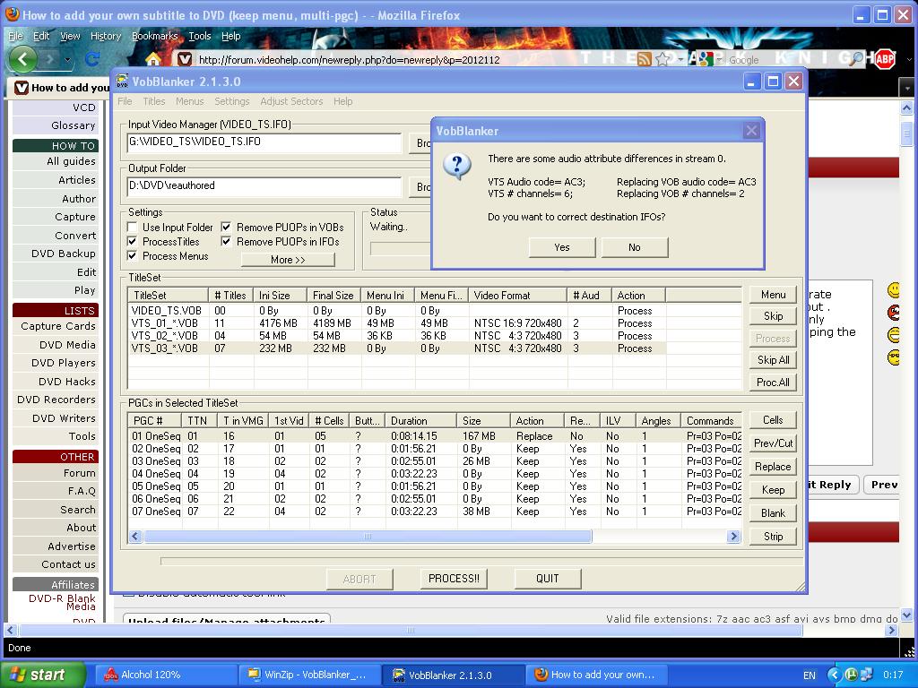Click the Firefox reload page icon
The image size is (918, 688).
tap(92, 59)
